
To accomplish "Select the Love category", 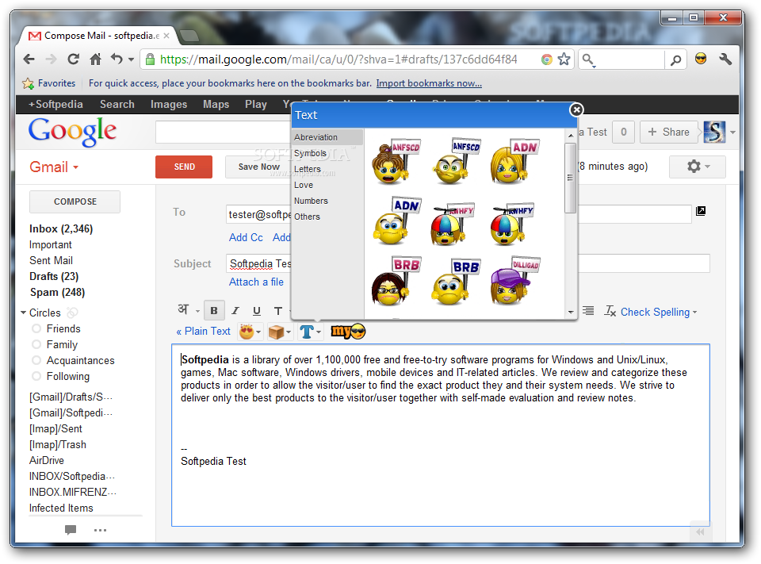I will click(304, 185).
